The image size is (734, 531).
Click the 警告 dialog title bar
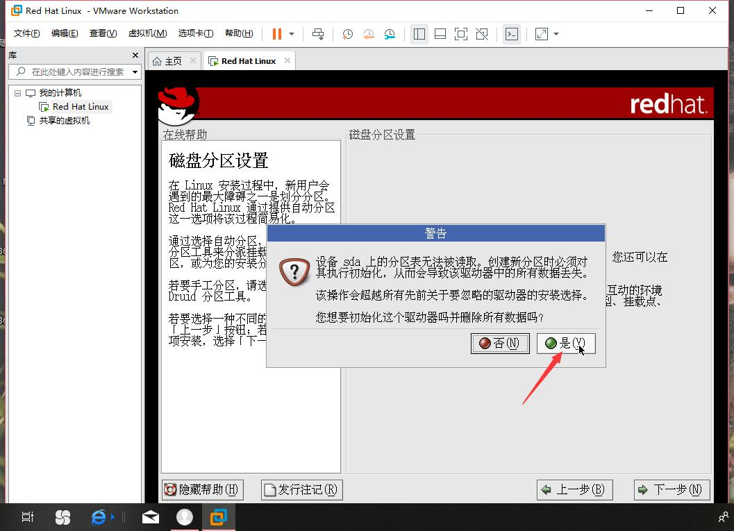[436, 233]
